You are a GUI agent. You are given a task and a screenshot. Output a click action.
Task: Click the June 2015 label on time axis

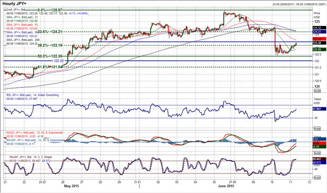[x=226, y=186]
